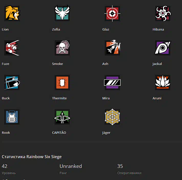Click the CAPITÃO name label

59,132
